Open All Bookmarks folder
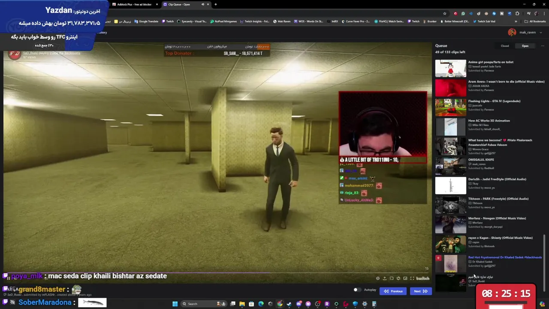The height and width of the screenshot is (309, 549). [x=535, y=21]
